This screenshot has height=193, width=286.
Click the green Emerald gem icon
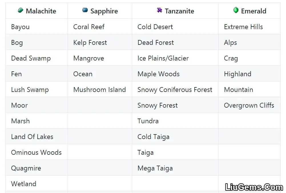[x=236, y=10]
